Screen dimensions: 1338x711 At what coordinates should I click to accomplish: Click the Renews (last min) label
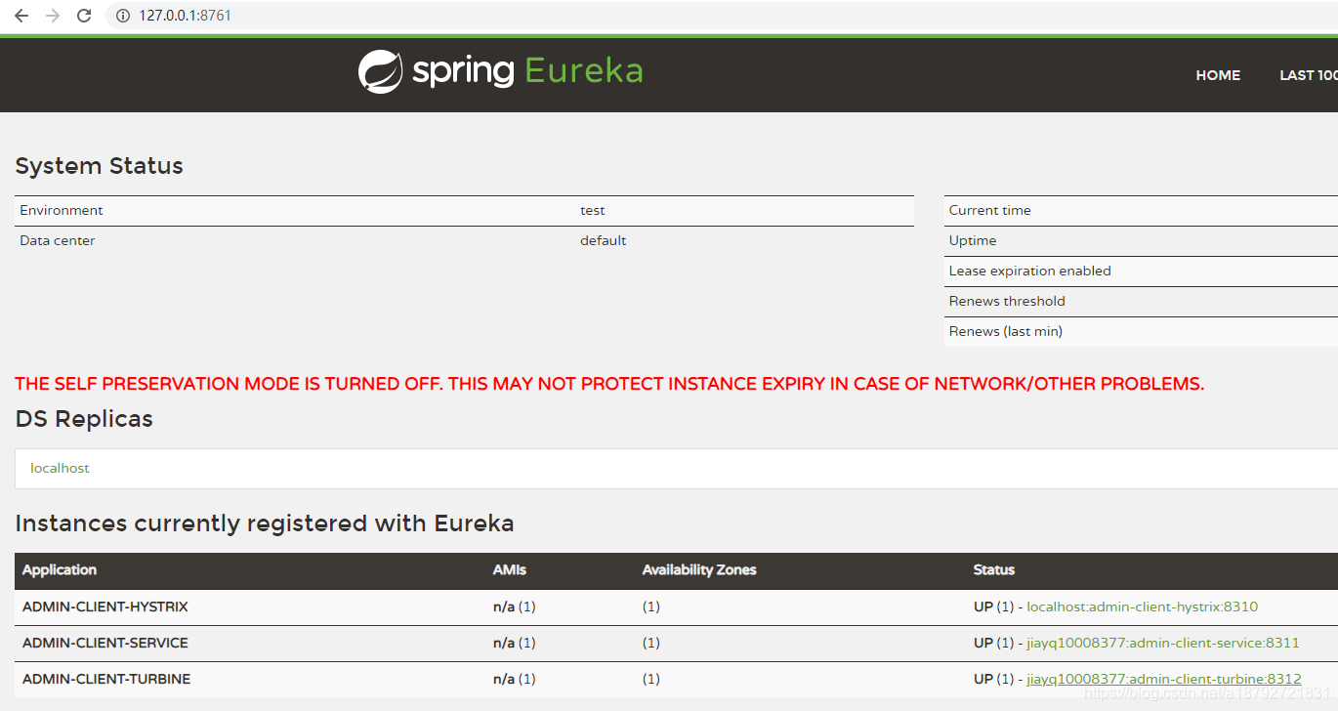tap(1006, 331)
